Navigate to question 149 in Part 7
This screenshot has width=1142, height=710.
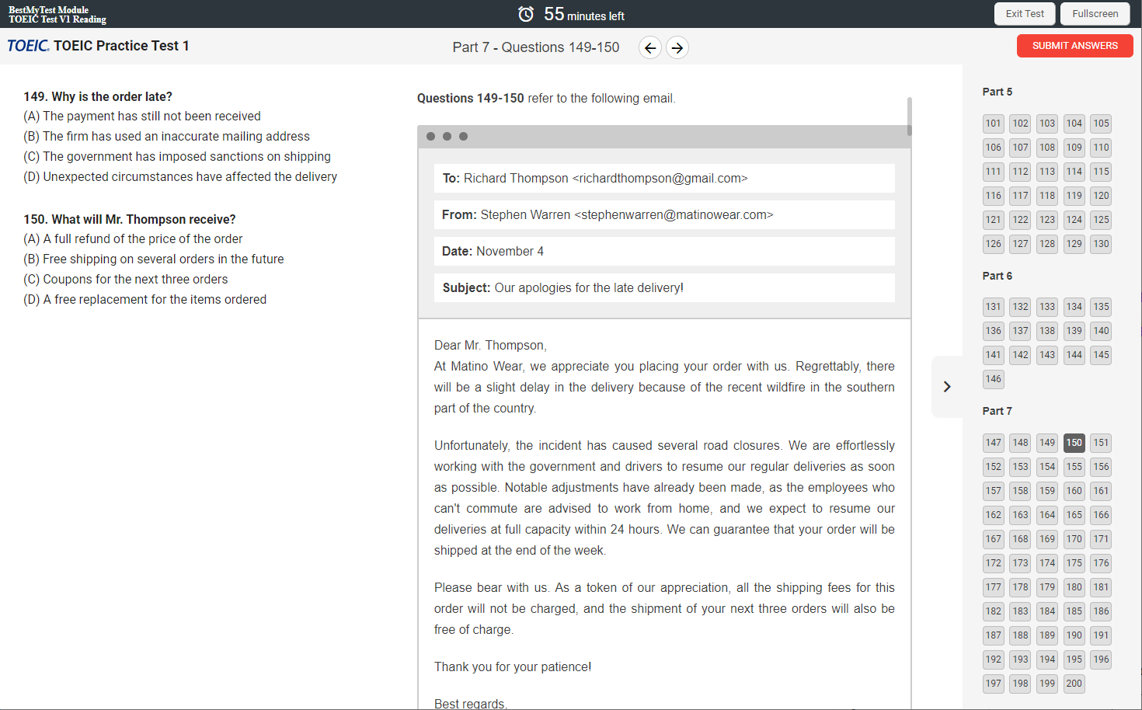[x=1047, y=443]
